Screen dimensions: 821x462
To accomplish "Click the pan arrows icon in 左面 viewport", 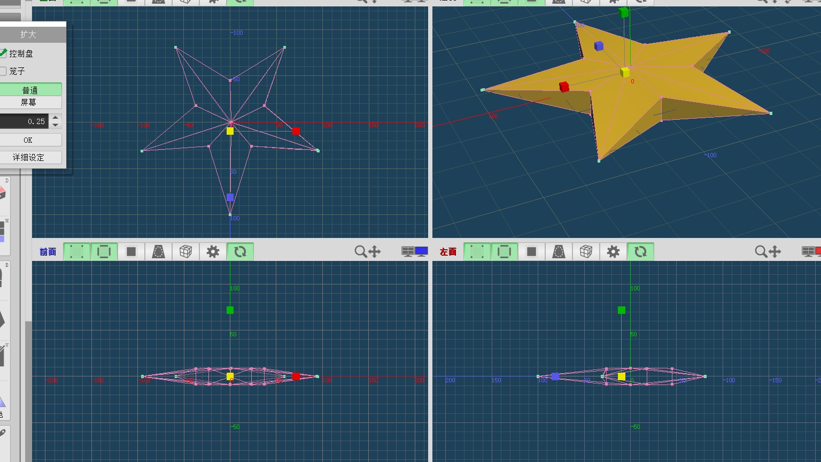I will pyautogui.click(x=774, y=251).
